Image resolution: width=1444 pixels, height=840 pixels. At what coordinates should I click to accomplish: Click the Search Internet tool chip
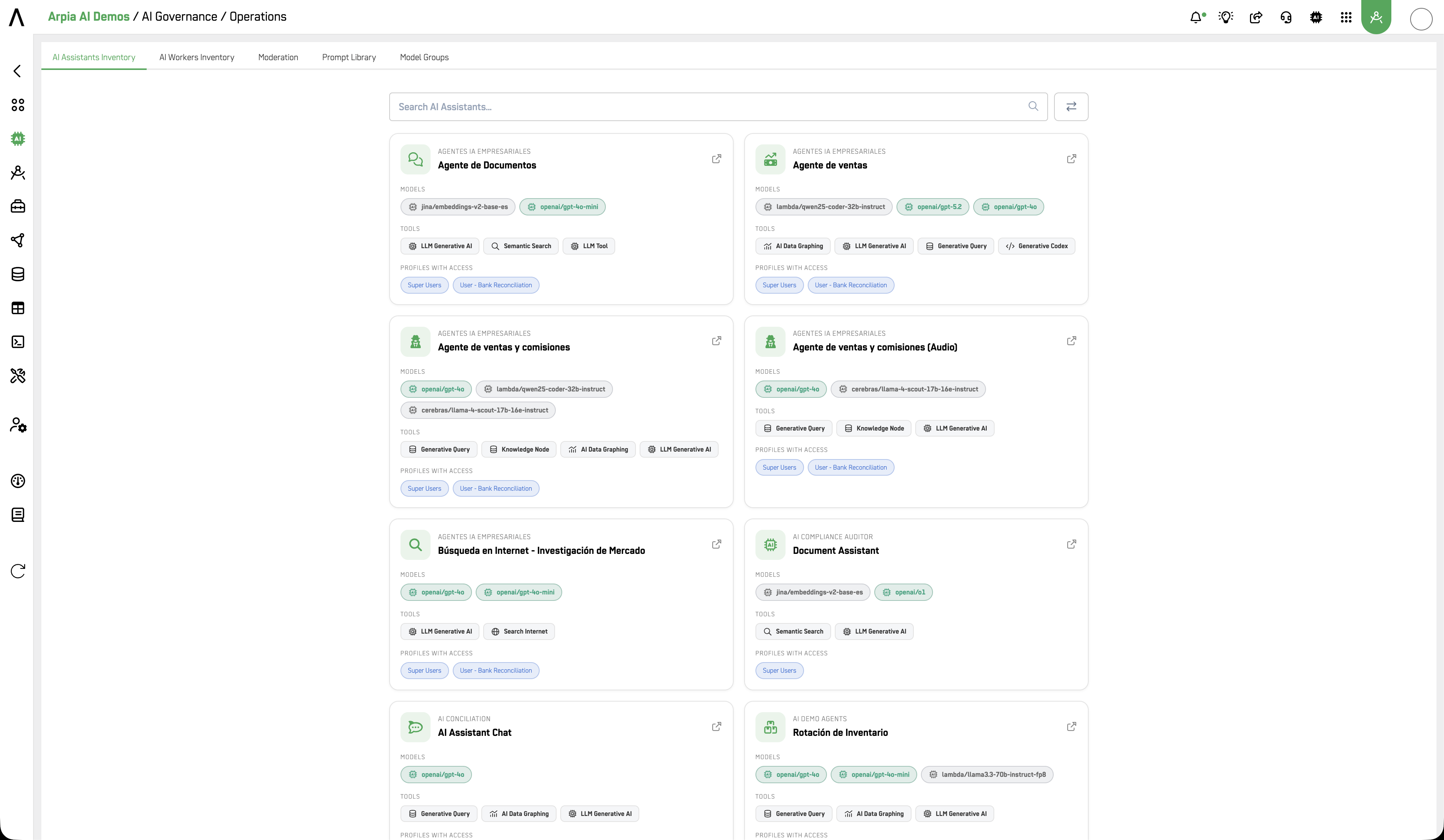point(519,631)
